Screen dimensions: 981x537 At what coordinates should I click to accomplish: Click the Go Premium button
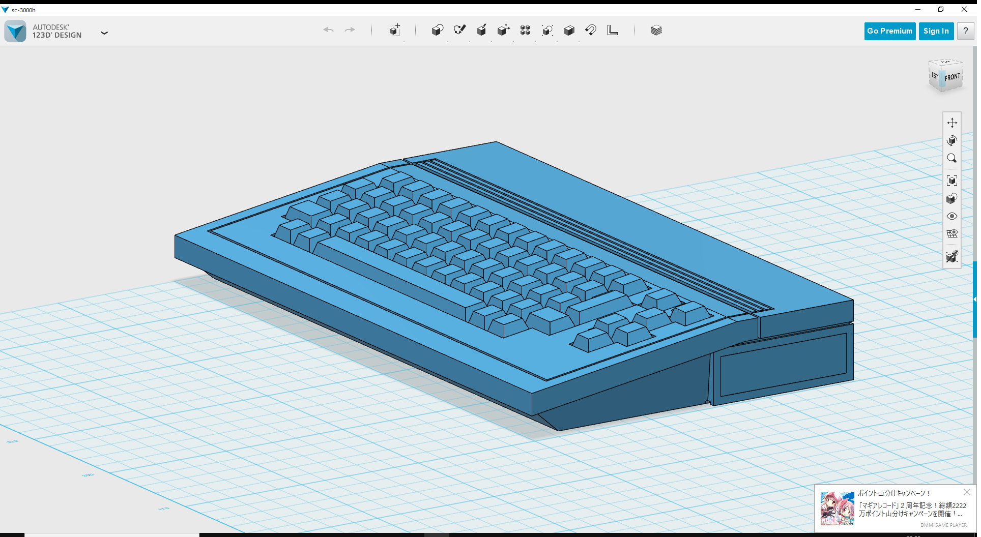(x=889, y=31)
